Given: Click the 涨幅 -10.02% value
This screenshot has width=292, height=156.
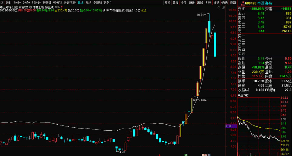Looking at the screenshot, I should [x=258, y=68].
